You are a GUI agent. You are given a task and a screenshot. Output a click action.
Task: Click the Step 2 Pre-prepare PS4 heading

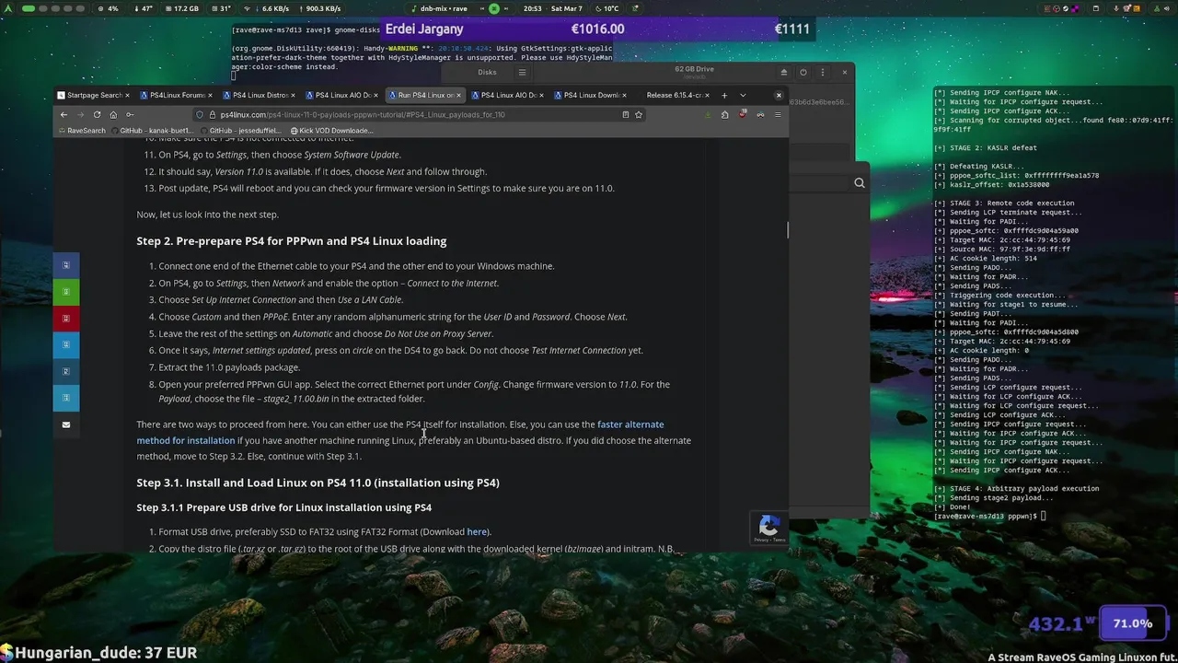(292, 240)
